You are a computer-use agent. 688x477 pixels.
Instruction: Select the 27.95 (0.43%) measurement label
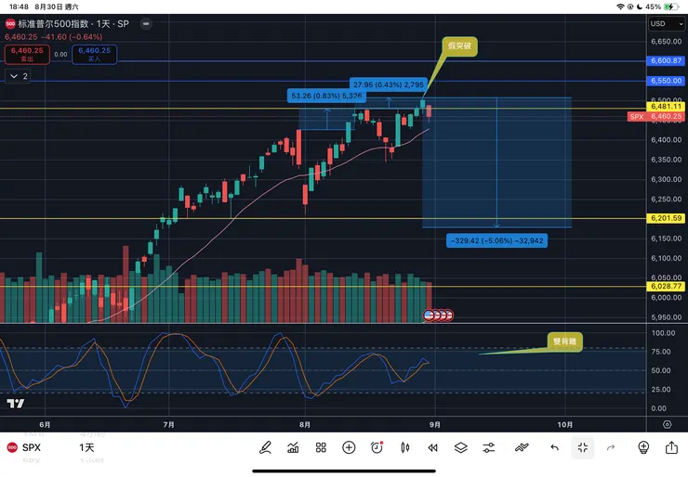click(x=389, y=84)
